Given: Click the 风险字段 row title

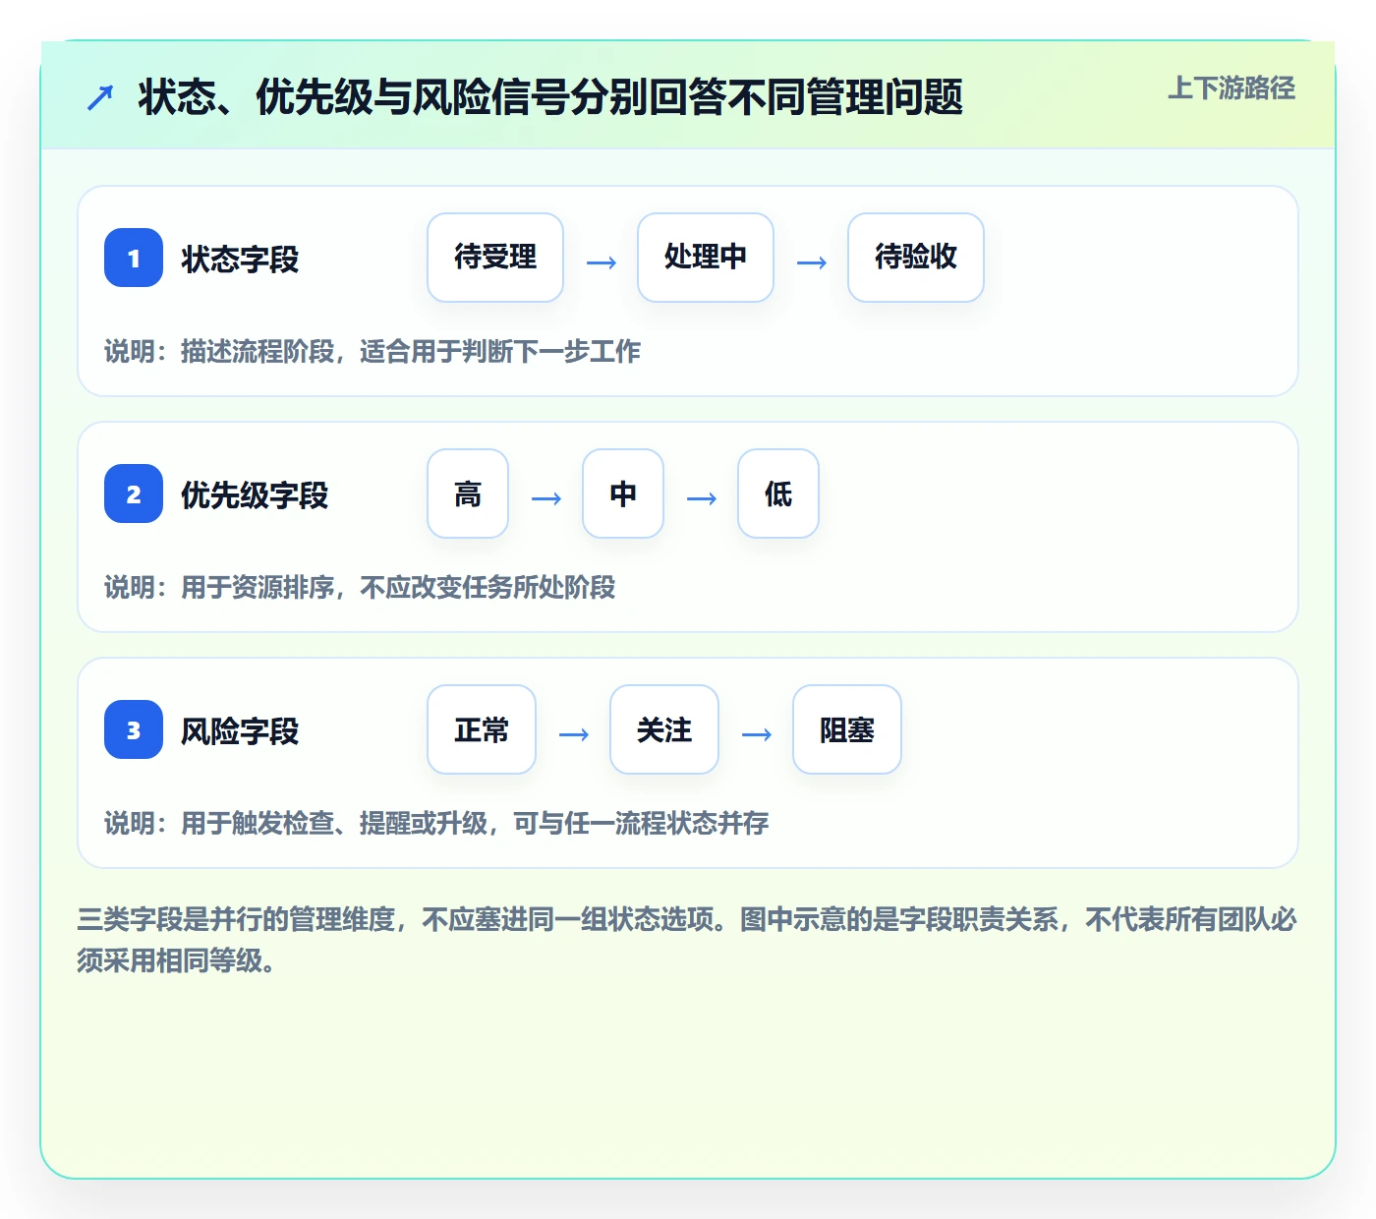Looking at the screenshot, I should (240, 731).
